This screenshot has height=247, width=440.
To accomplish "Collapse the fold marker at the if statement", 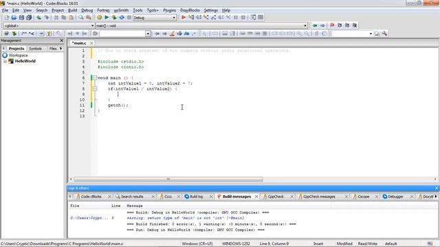I will click(95, 89).
